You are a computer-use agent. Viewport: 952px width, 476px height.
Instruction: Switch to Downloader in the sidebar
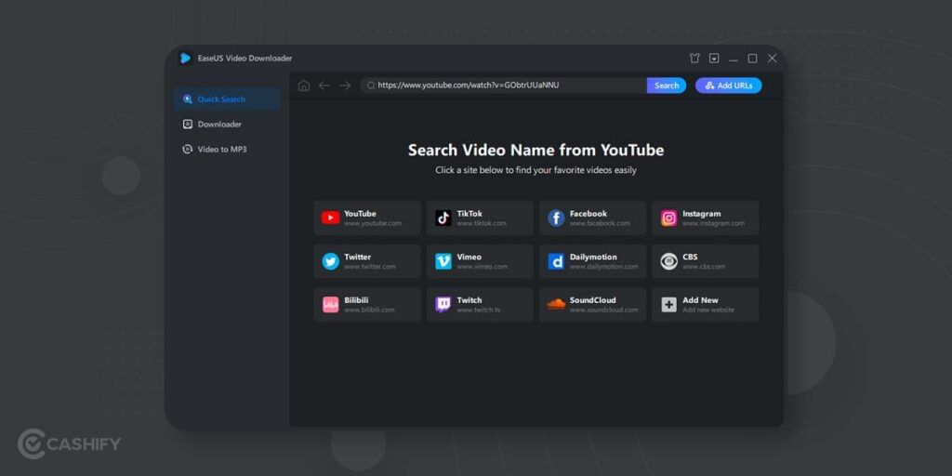coord(227,124)
